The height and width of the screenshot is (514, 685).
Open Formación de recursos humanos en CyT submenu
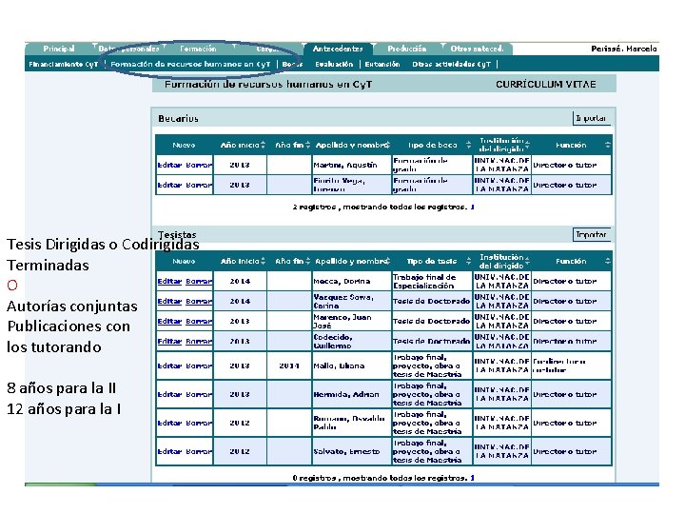190,65
